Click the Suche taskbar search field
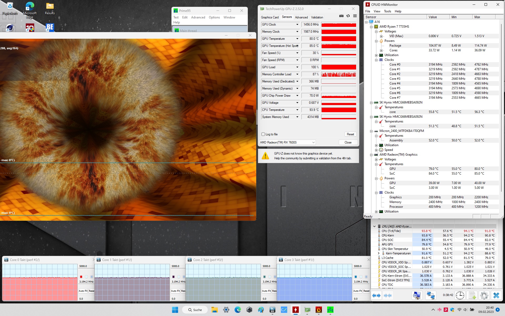Viewport: 505px width, 316px height. pyautogui.click(x=195, y=310)
